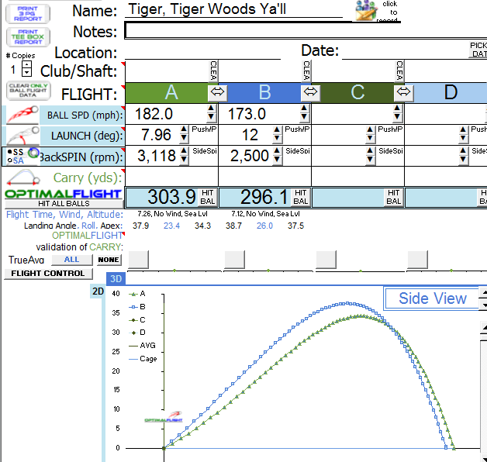
Task: Increase flight B ball speed
Action: coord(304,109)
